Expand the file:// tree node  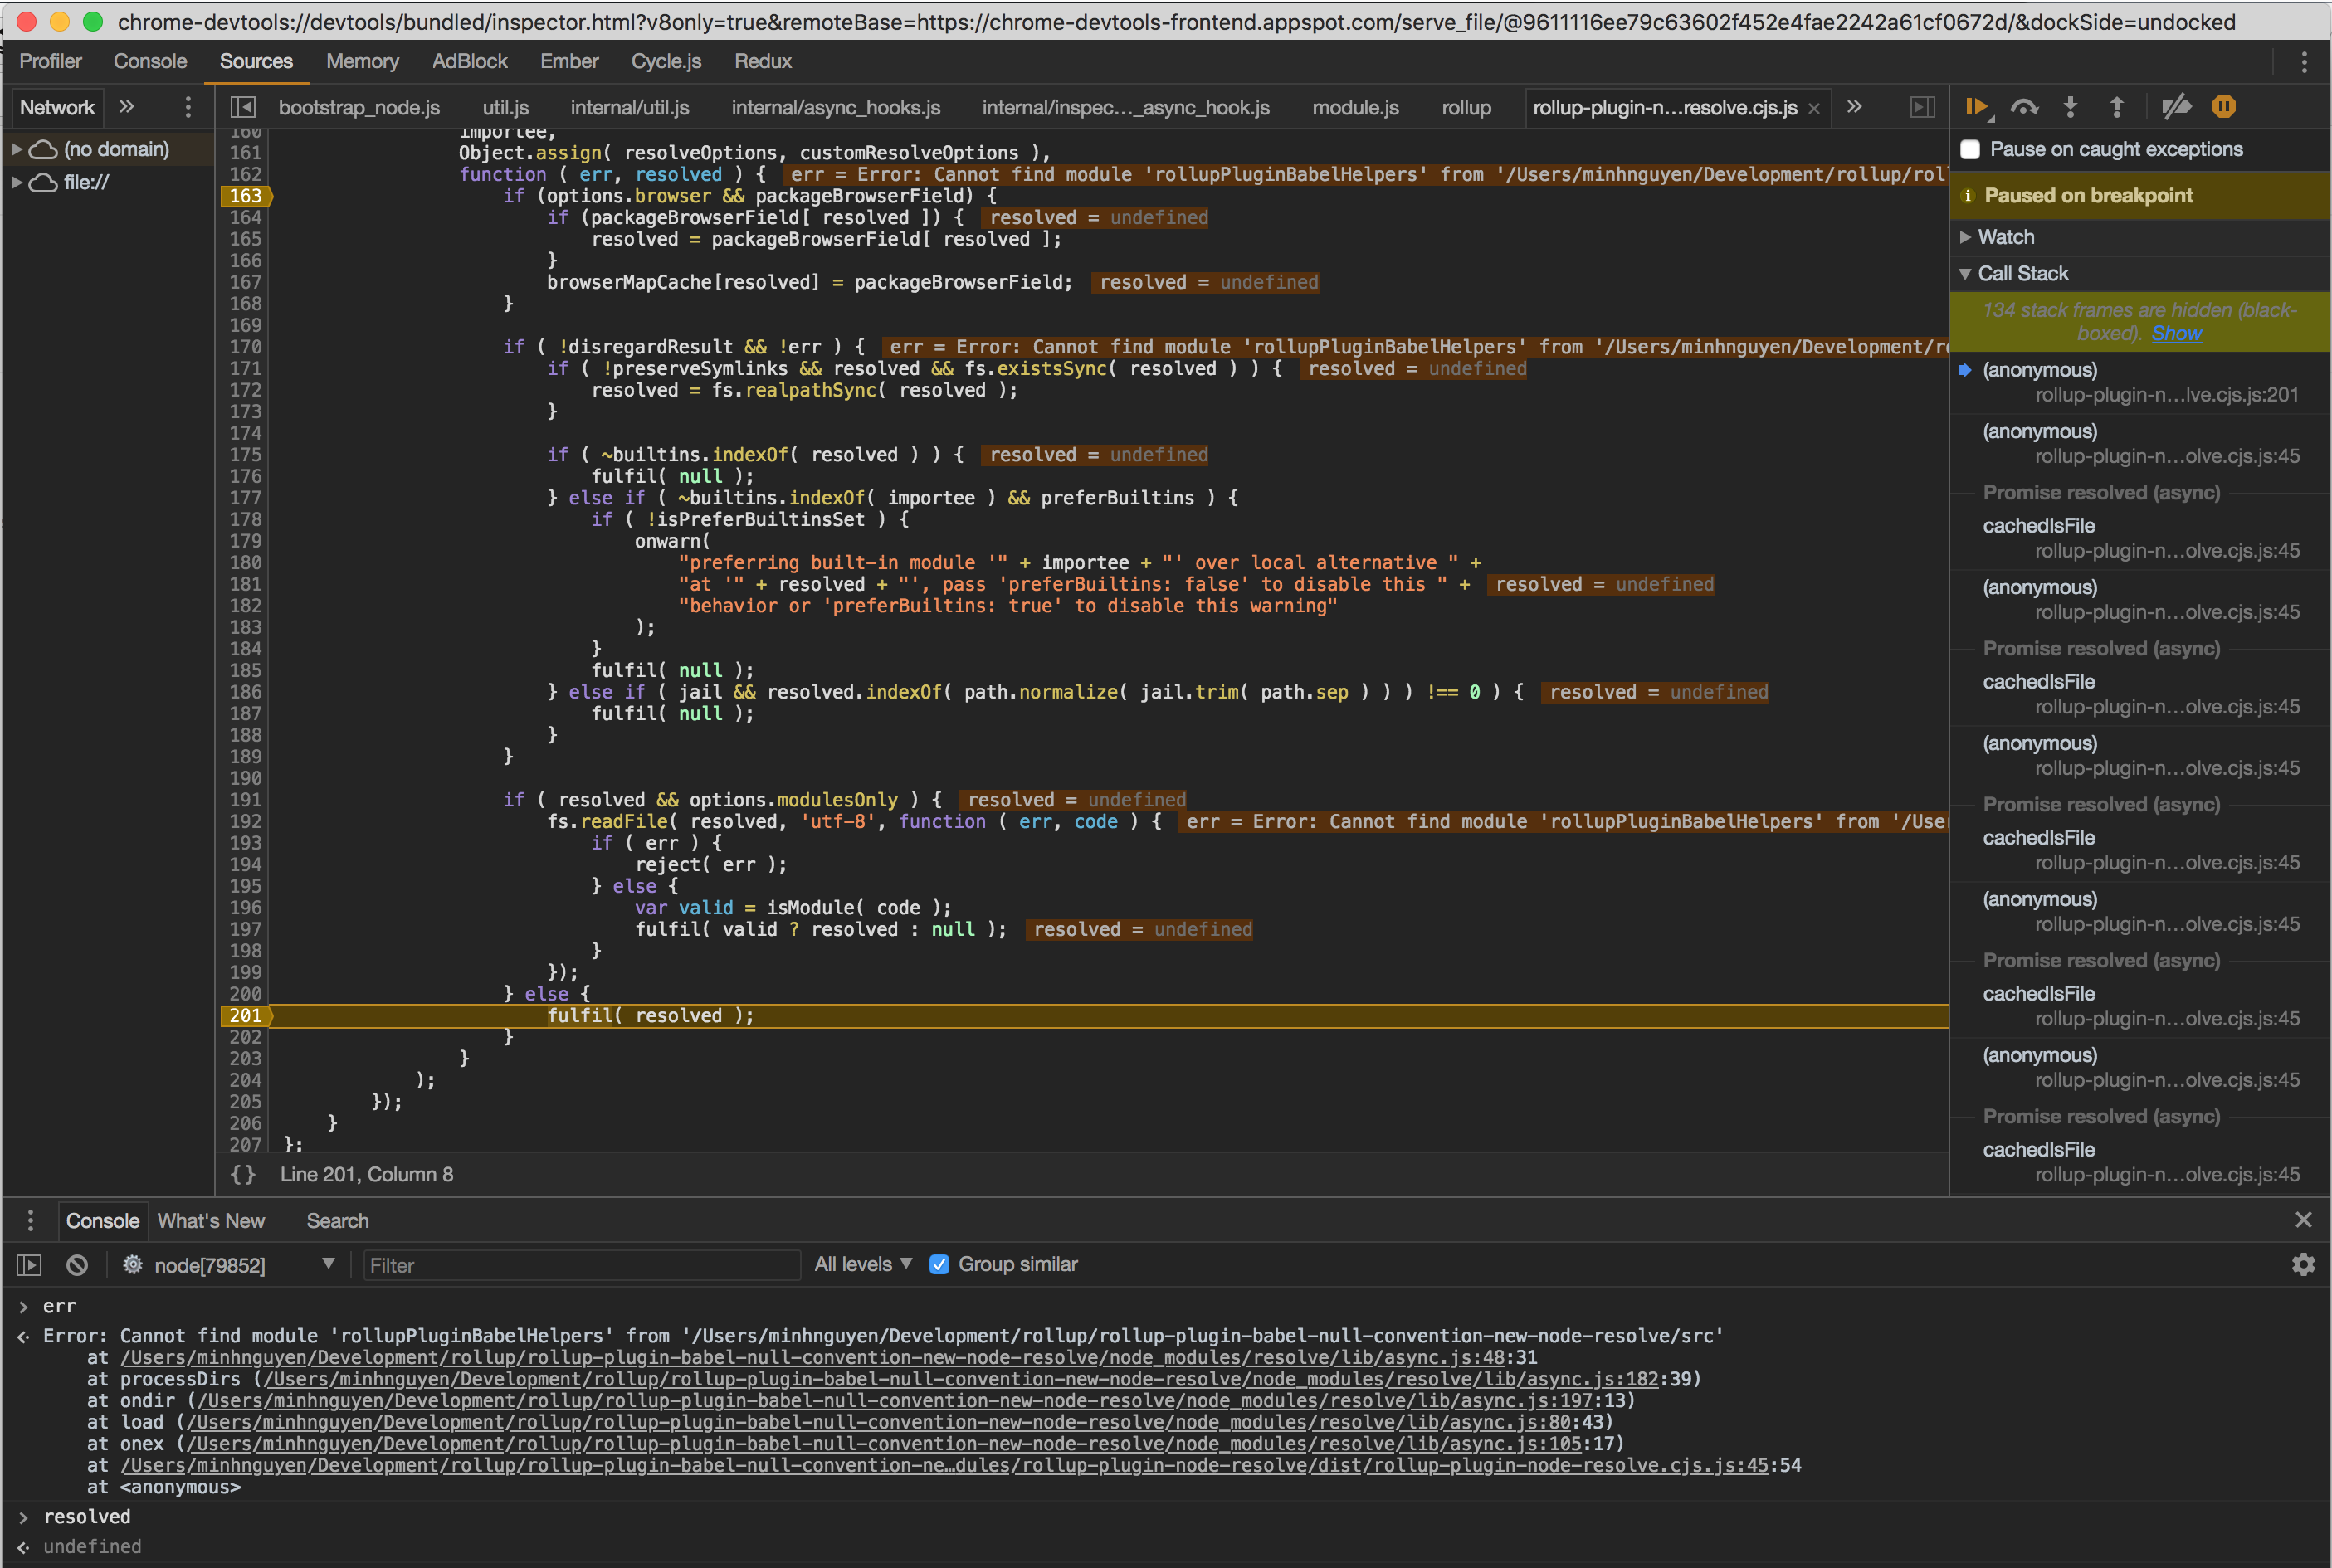(17, 182)
